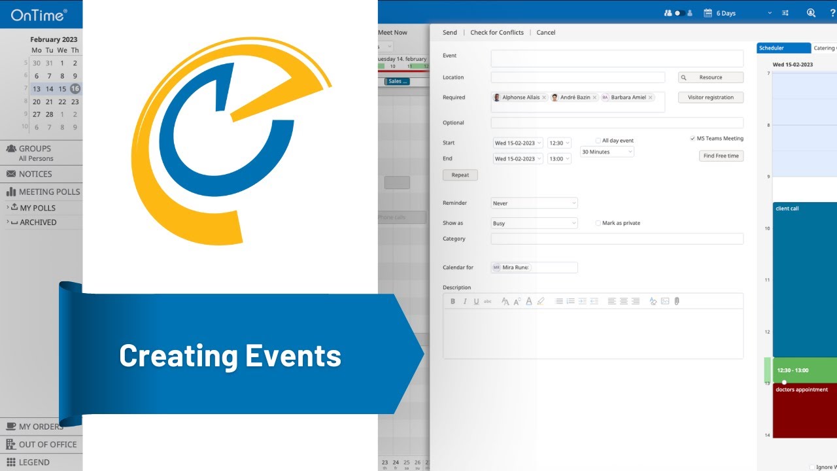Enable the All day event checkbox
Viewport: 837px width, 471px height.
pos(598,141)
